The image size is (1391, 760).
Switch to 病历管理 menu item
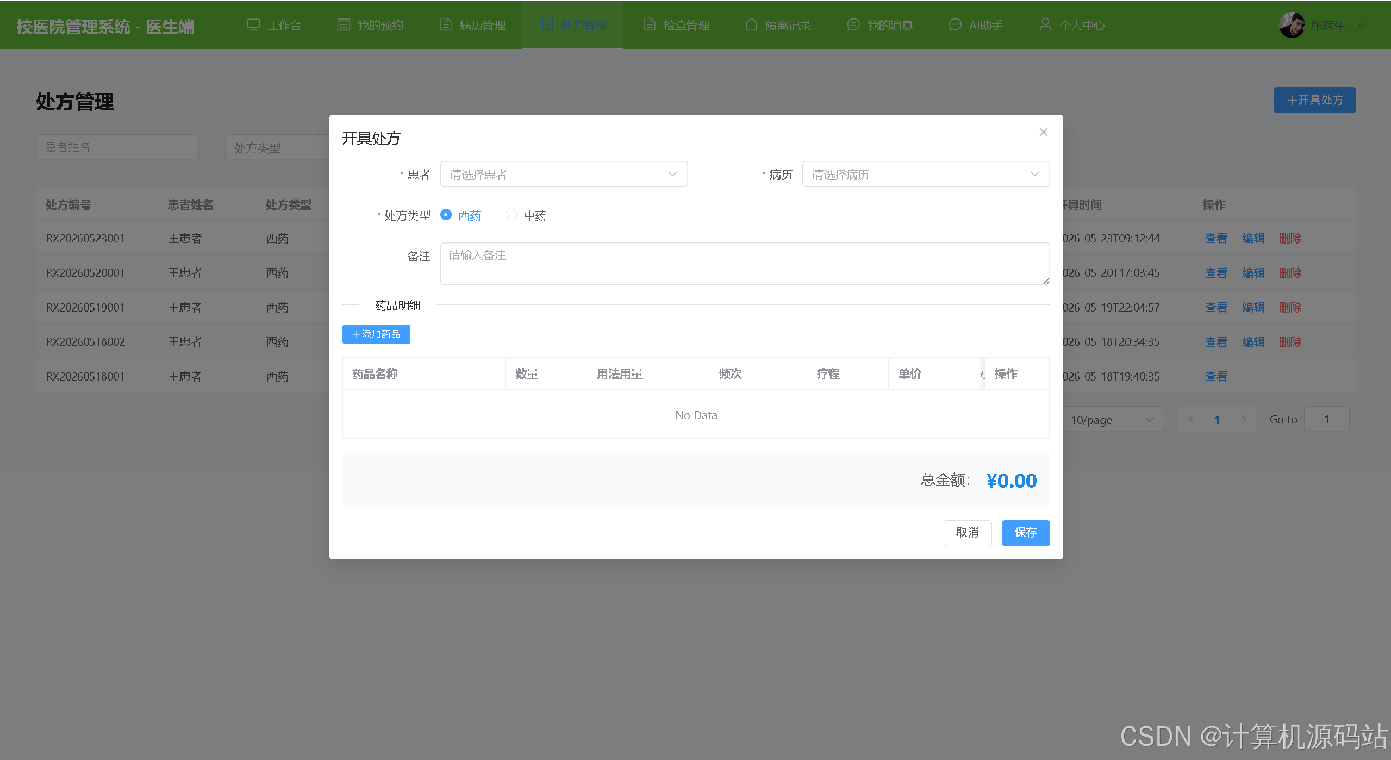[x=472, y=25]
